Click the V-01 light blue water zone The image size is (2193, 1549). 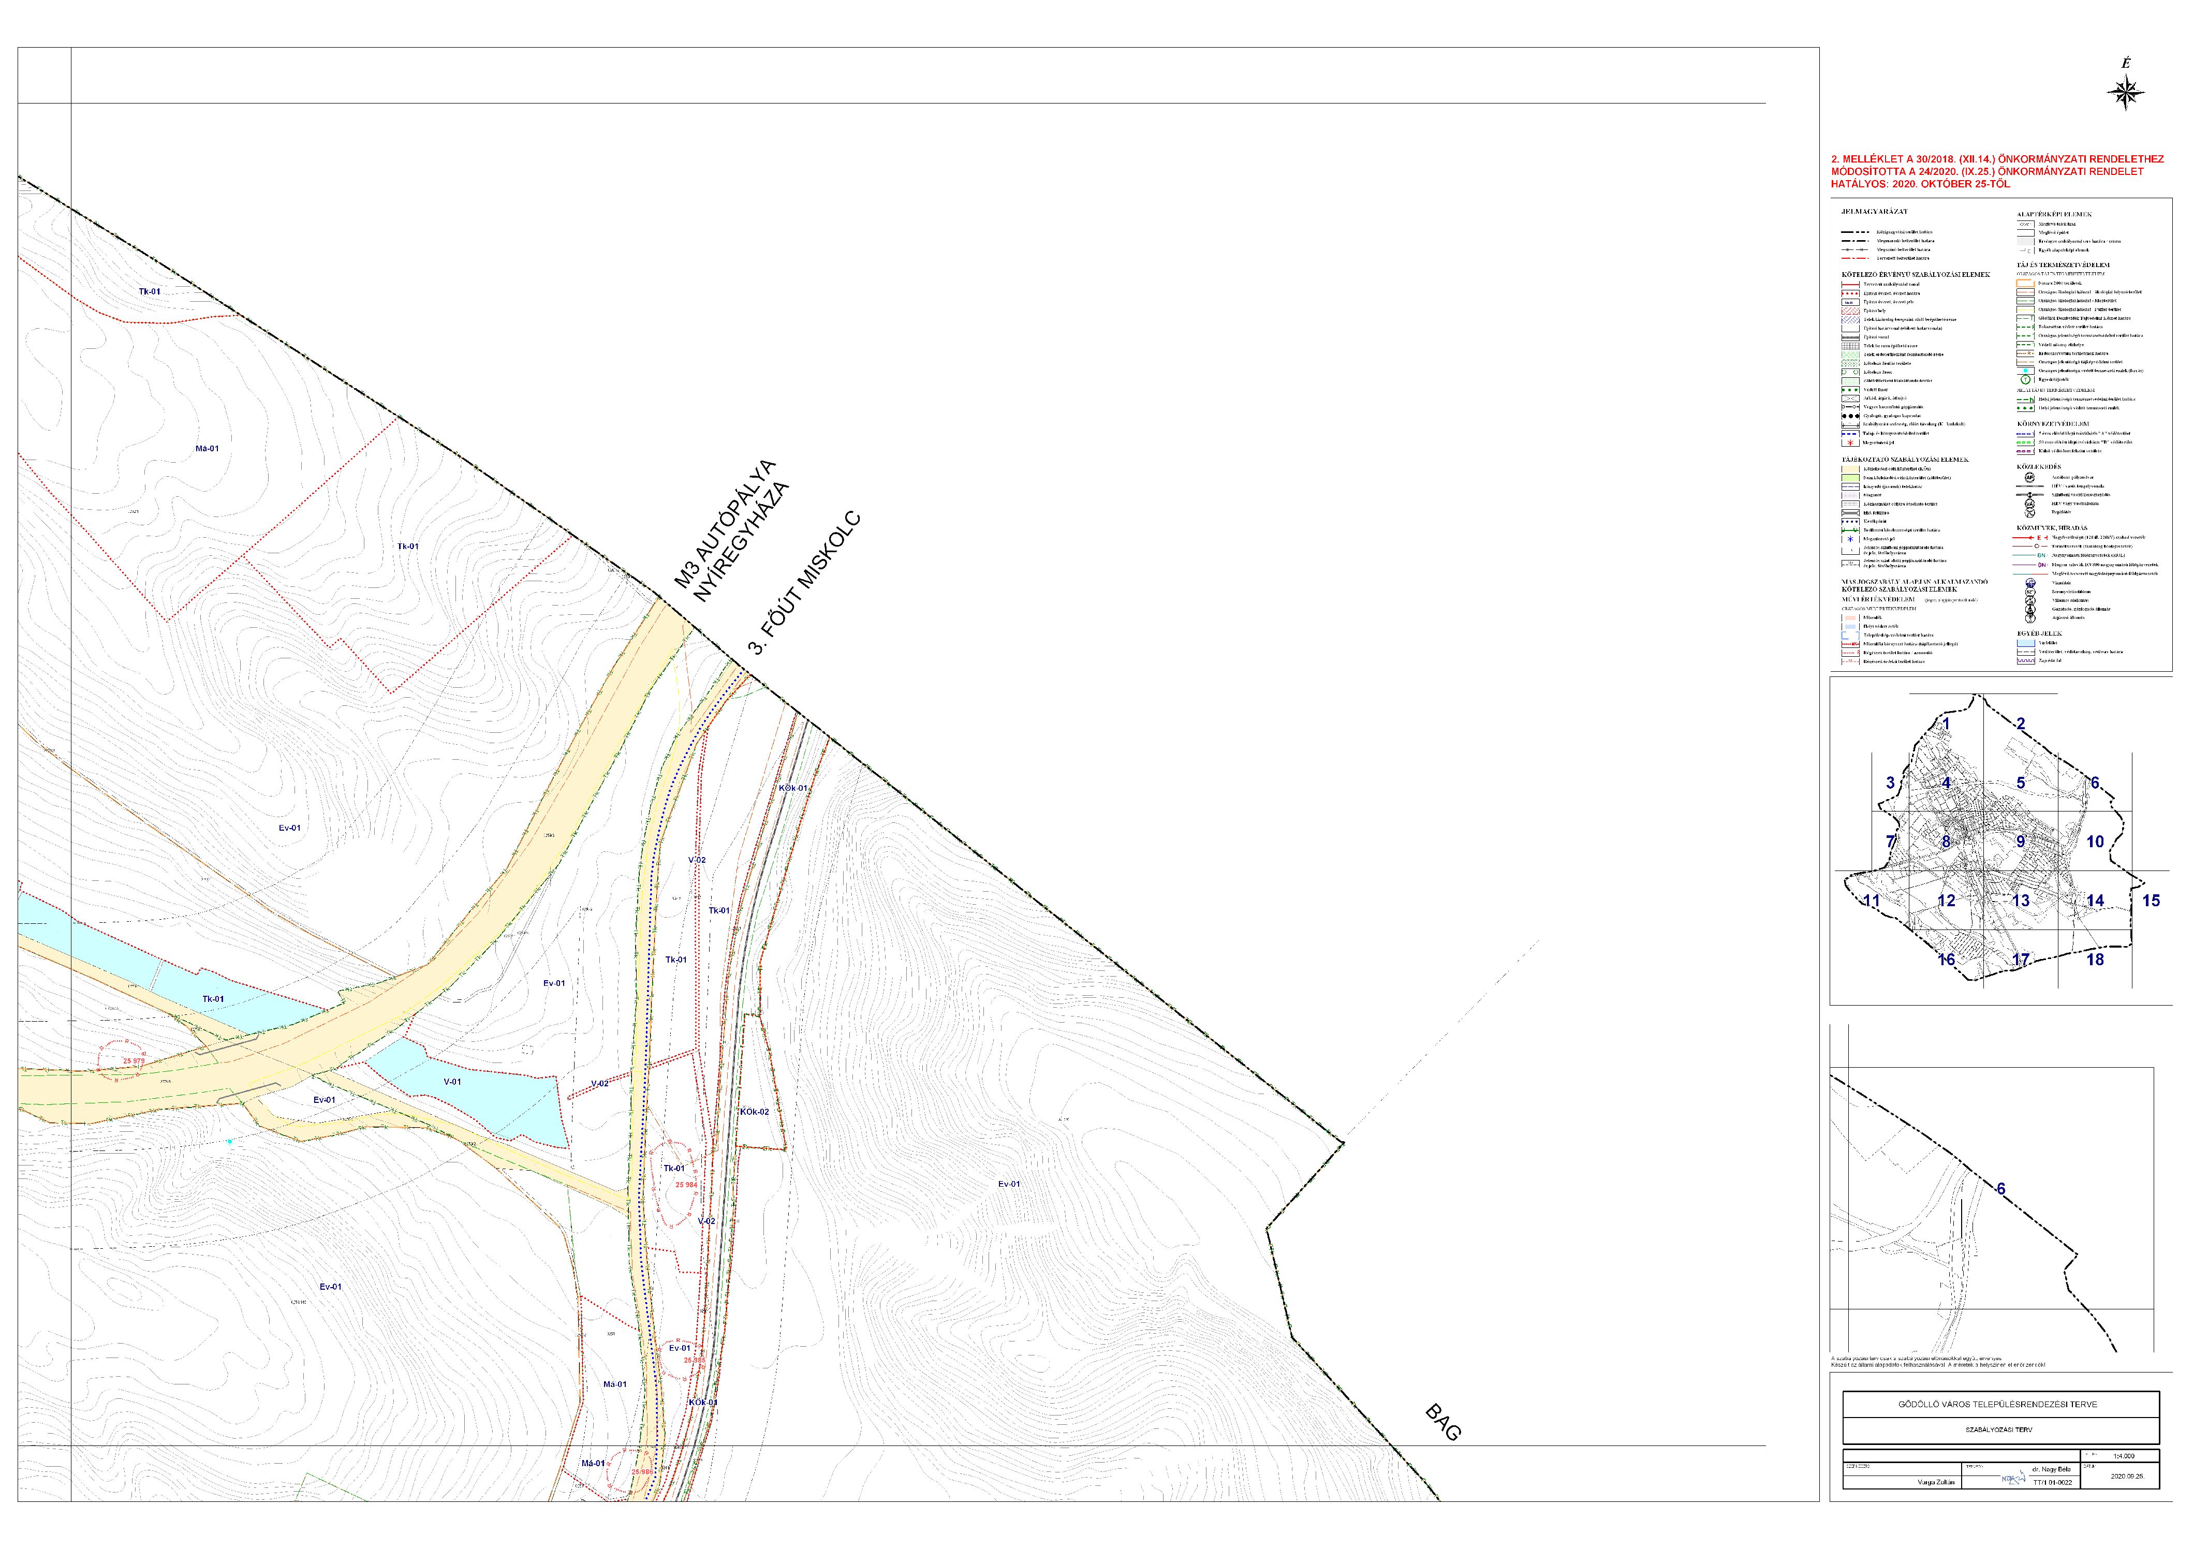(452, 1082)
